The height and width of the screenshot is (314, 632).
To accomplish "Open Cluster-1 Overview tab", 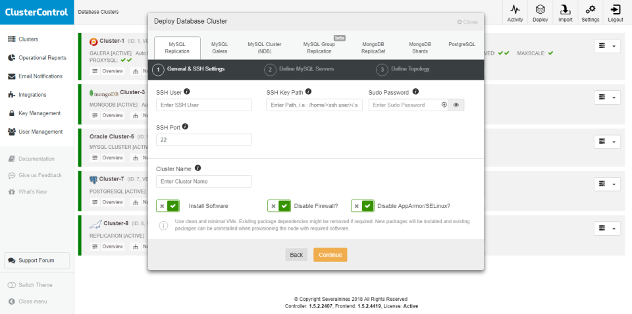I will coord(107,71).
